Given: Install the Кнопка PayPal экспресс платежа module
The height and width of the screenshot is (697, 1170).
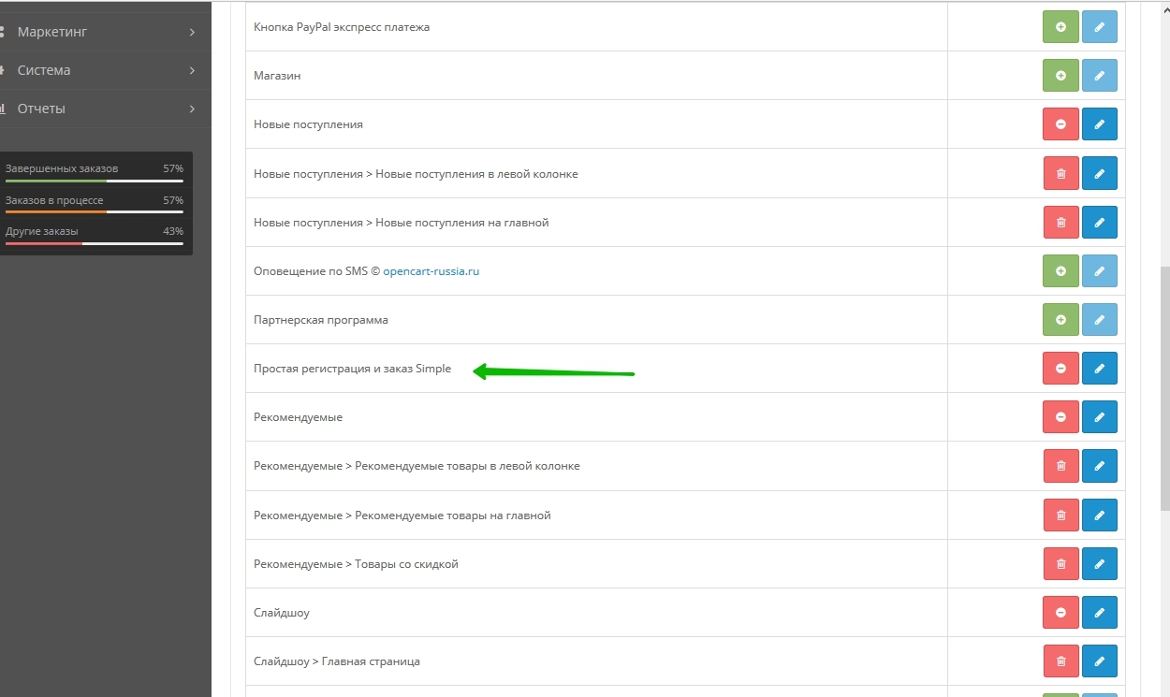Looking at the screenshot, I should 1060,27.
